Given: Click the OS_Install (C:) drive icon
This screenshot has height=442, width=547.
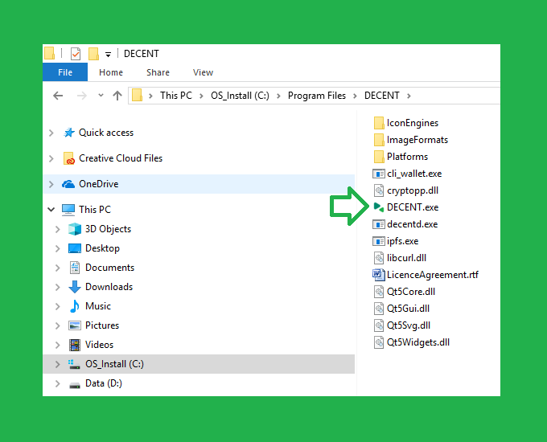Looking at the screenshot, I should coord(74,364).
